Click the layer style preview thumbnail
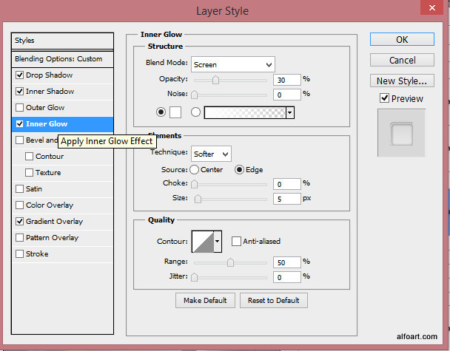The image size is (450, 351). [x=402, y=133]
